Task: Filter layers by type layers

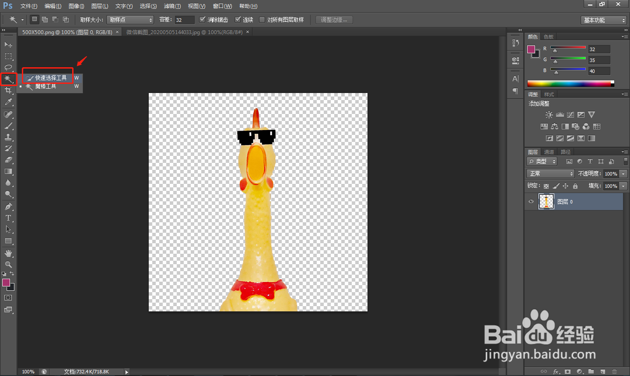Action: coord(590,162)
